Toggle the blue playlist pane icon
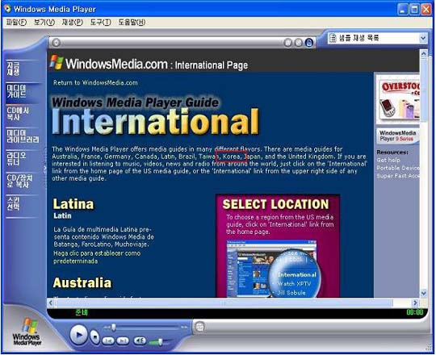The height and width of the screenshot is (355, 436). point(309,43)
